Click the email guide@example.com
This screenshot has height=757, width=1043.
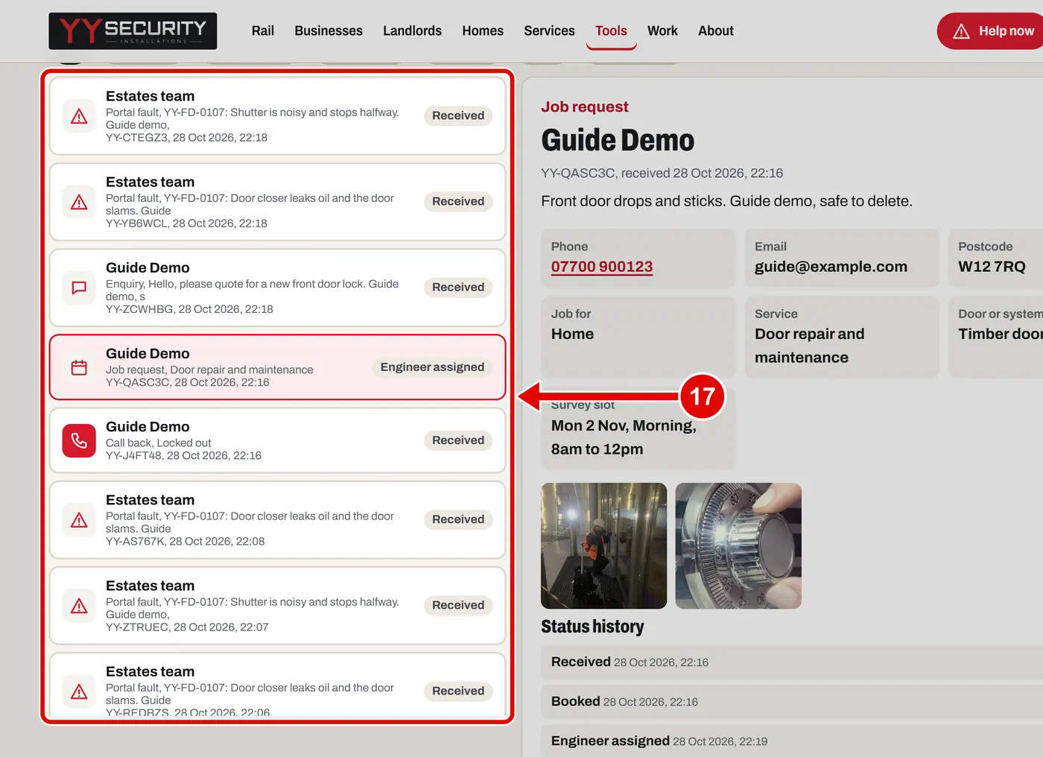[x=831, y=267]
